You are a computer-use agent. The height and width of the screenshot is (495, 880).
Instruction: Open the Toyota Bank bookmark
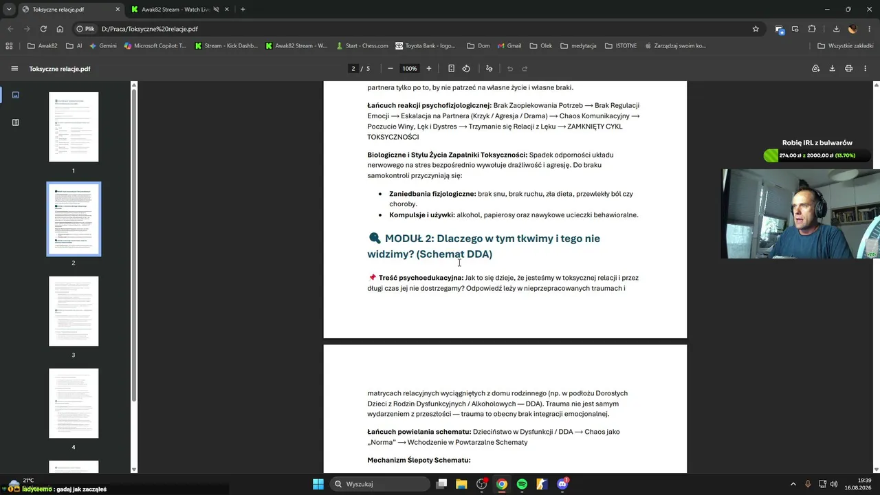(x=426, y=46)
